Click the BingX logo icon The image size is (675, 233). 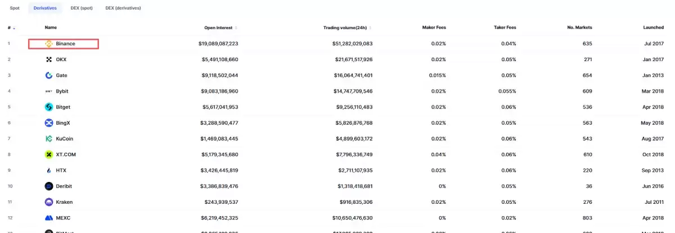49,123
